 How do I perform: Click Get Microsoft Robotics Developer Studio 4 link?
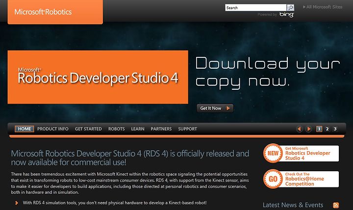pos(307,154)
